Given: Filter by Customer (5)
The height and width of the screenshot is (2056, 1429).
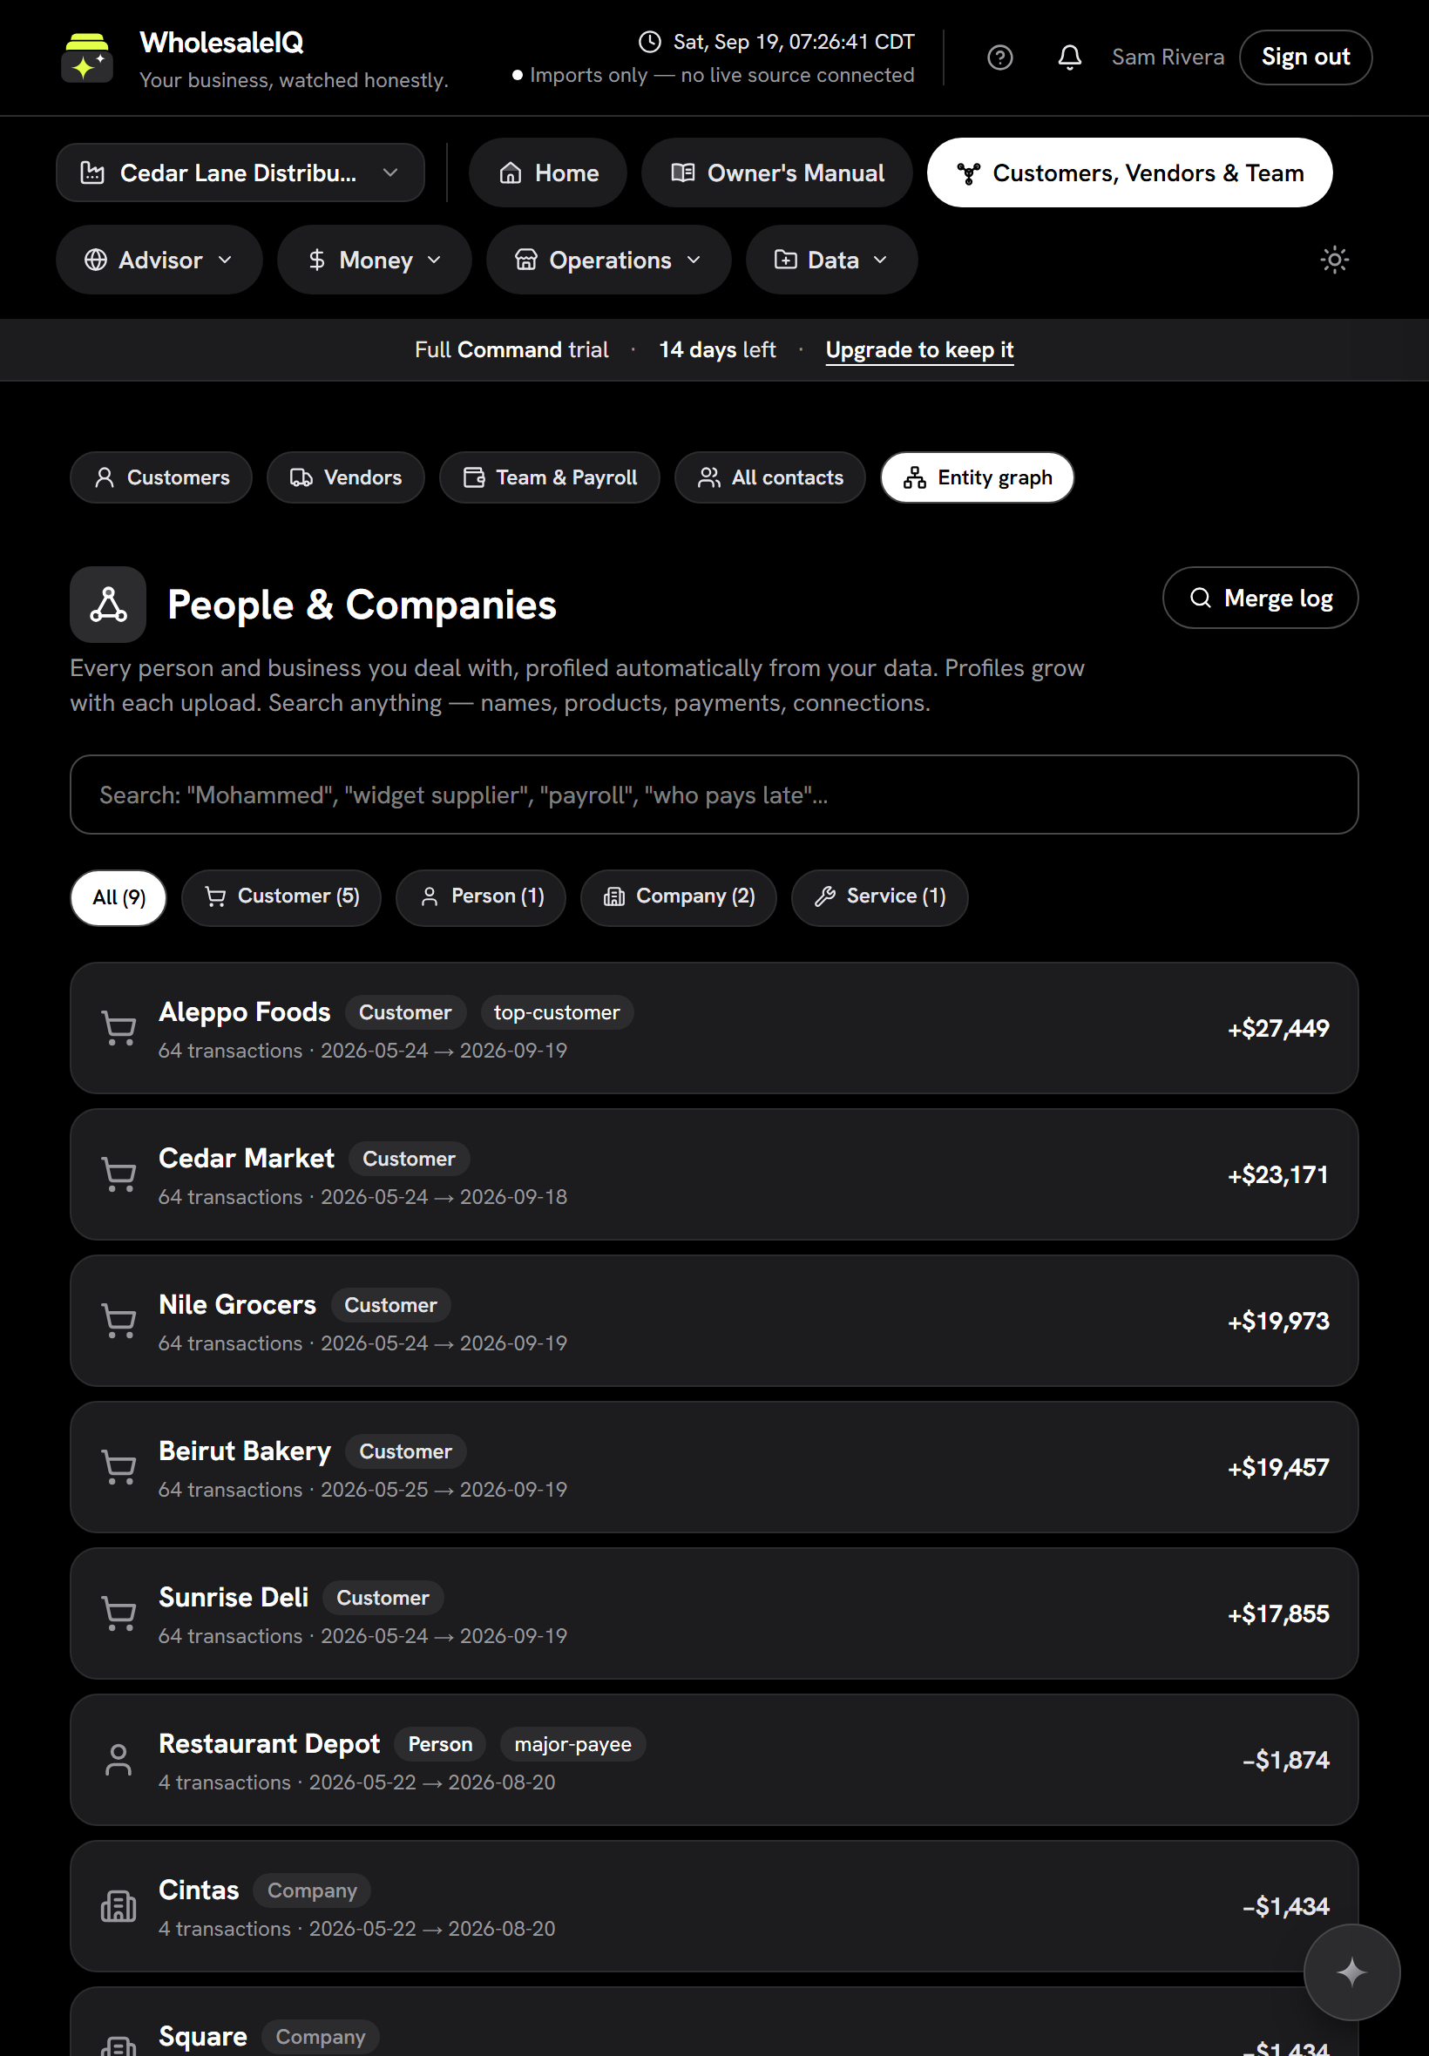Looking at the screenshot, I should [x=281, y=896].
